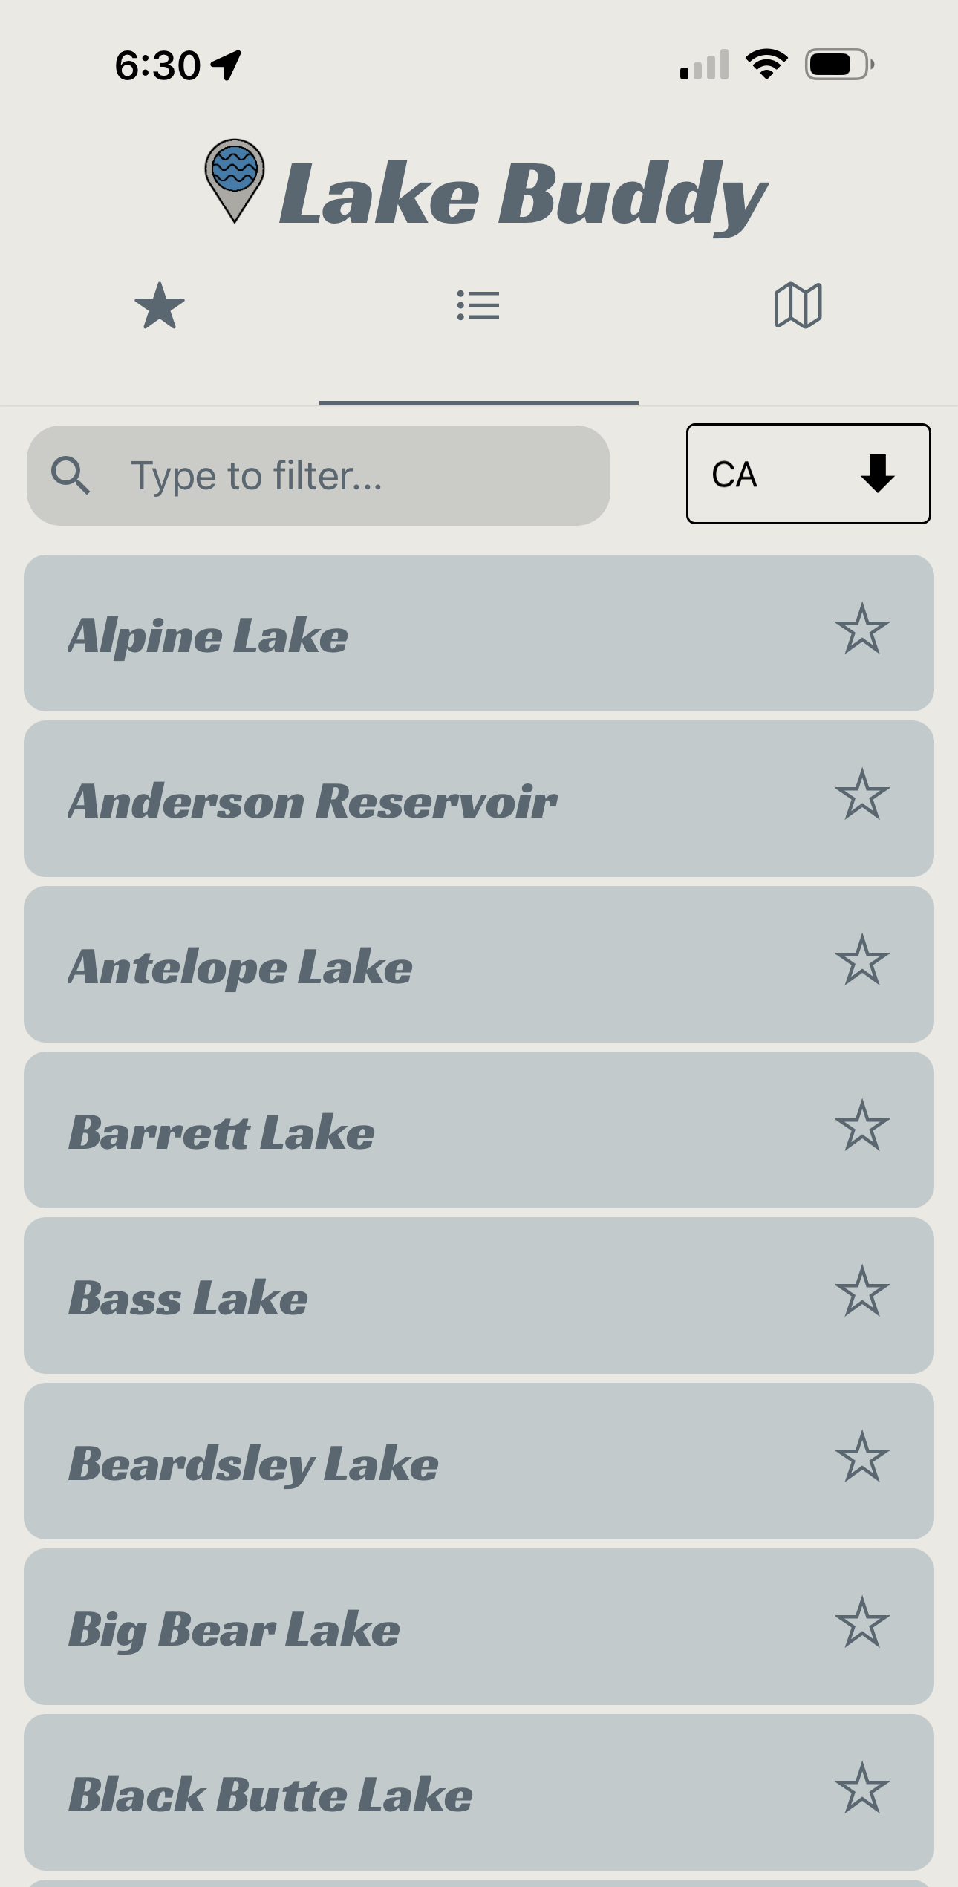Open the map view tab

[798, 305]
